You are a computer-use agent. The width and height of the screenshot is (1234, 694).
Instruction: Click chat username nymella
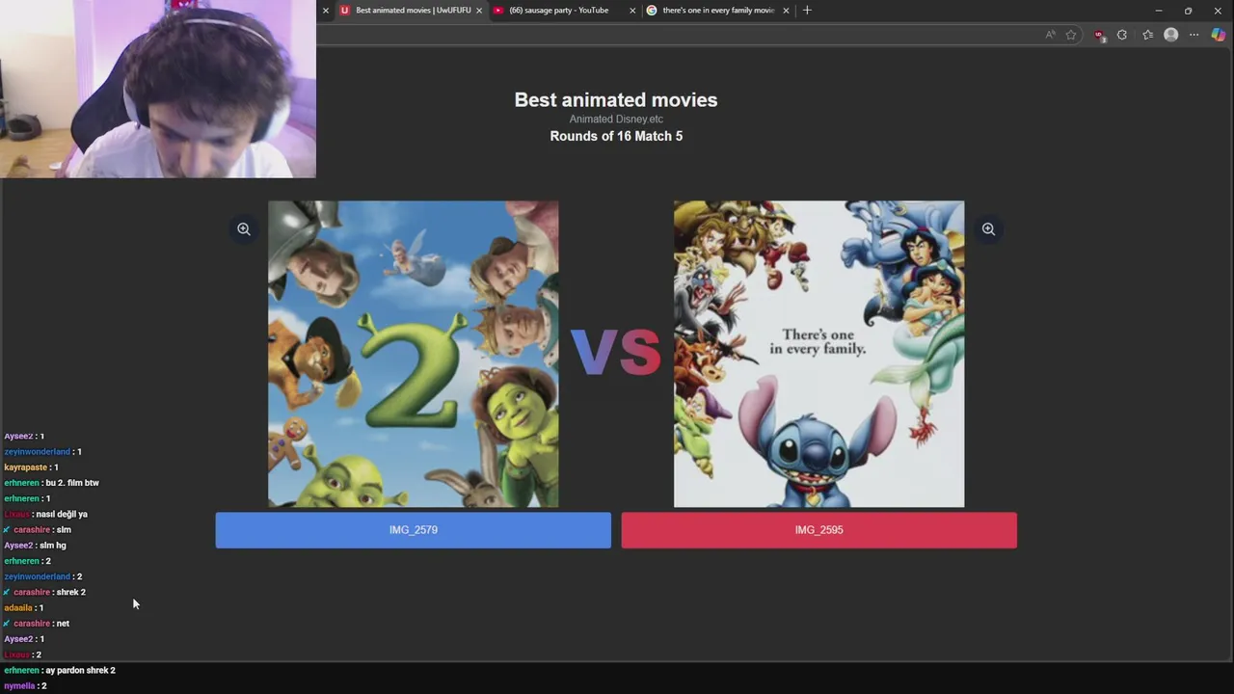(19, 685)
